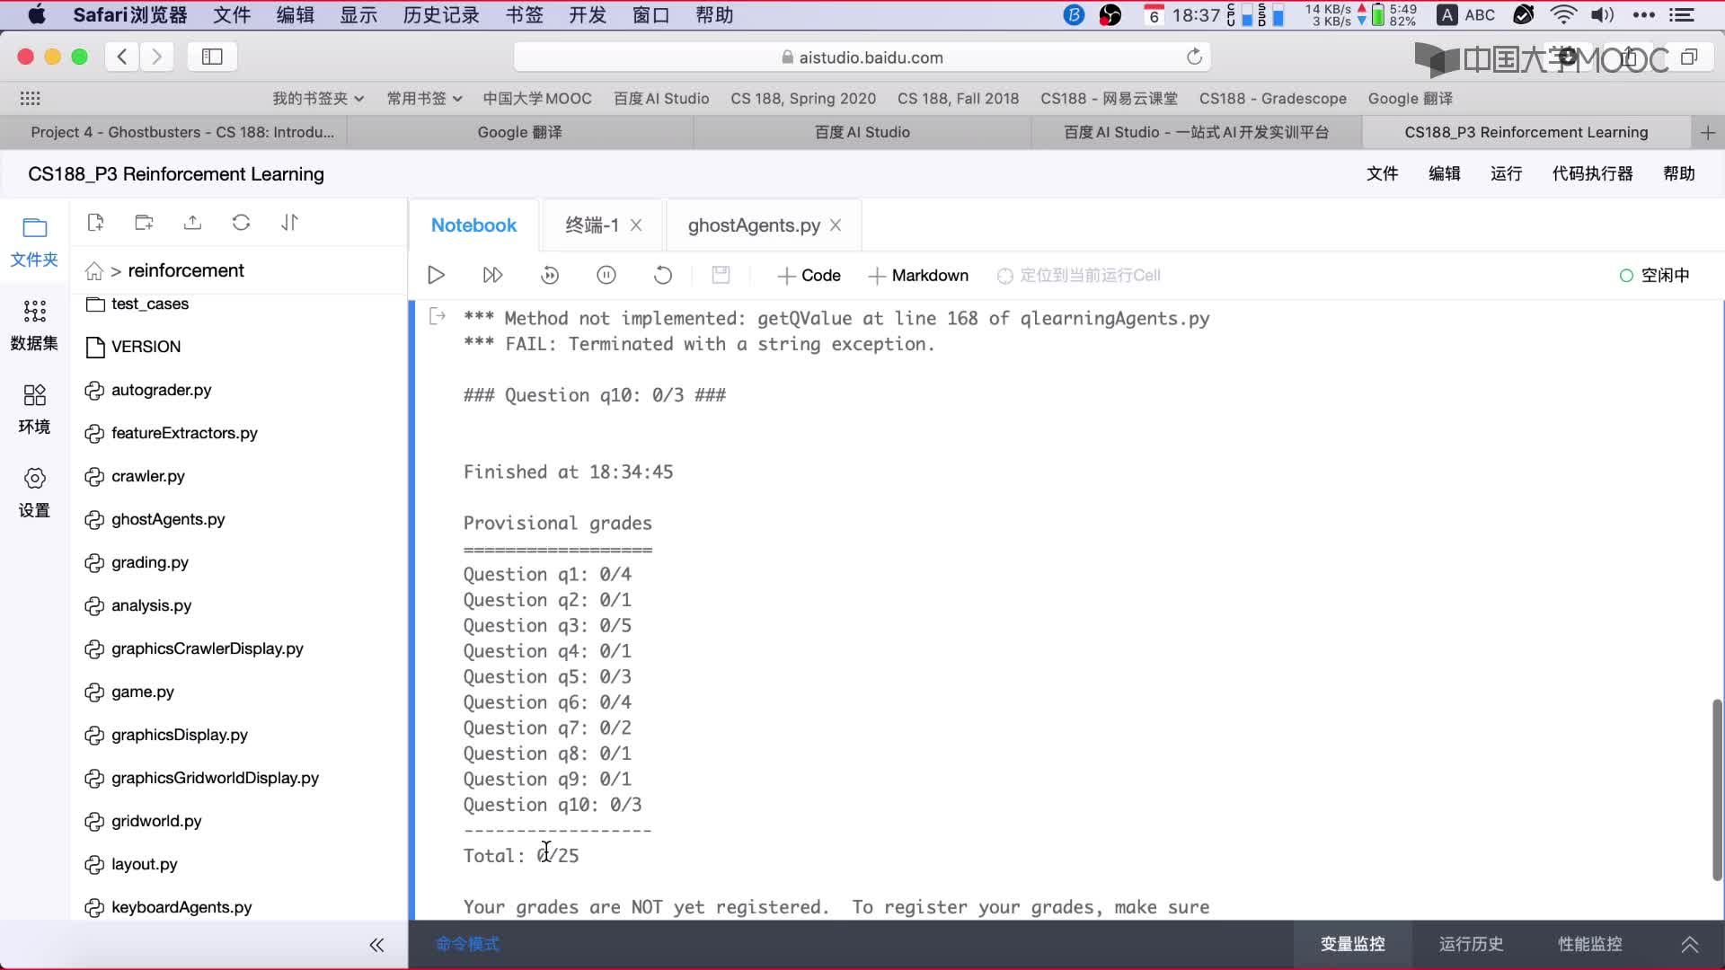Open 中国大学MOOC bookmark
This screenshot has width=1725, height=970.
point(537,98)
